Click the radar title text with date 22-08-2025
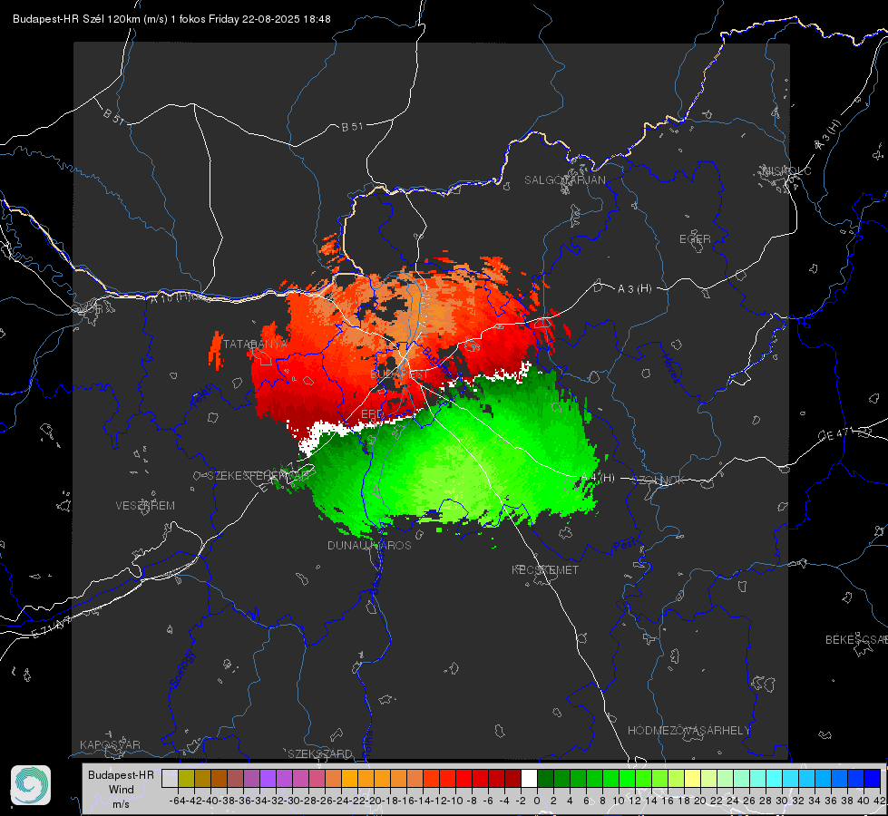Image resolution: width=888 pixels, height=816 pixels. (x=171, y=19)
